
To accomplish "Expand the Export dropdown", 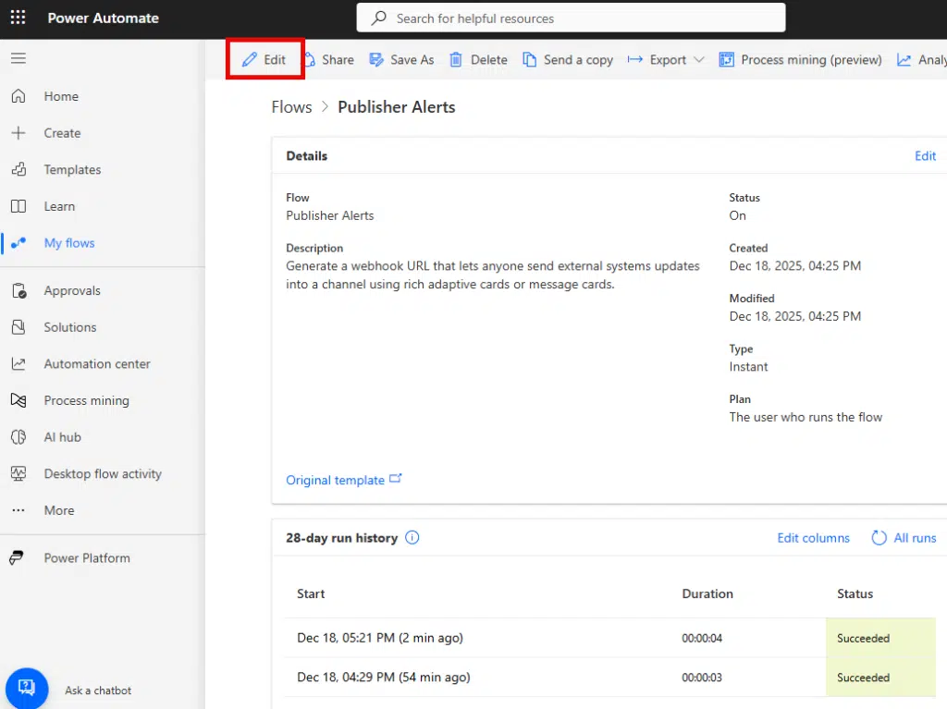I will pos(666,59).
